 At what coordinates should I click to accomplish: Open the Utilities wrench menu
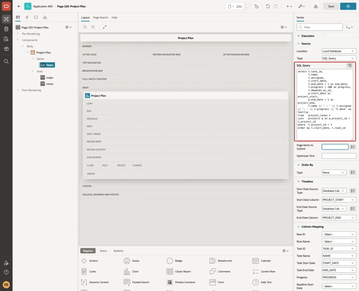pos(302,6)
